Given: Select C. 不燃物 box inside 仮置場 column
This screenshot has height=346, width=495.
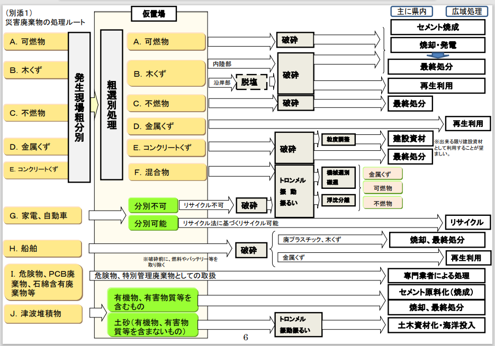Looking at the screenshot, I should (166, 104).
